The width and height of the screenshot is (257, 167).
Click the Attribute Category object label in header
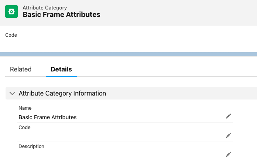pos(45,8)
